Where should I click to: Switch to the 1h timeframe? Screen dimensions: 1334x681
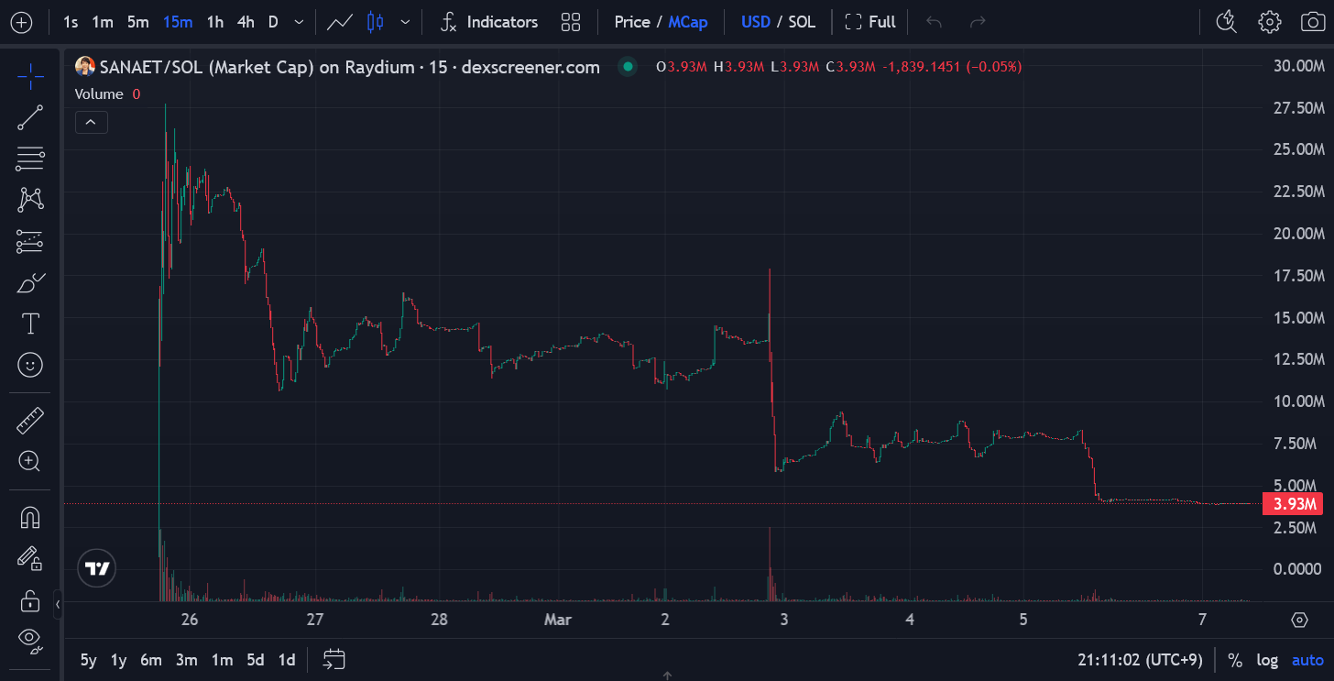(x=214, y=22)
